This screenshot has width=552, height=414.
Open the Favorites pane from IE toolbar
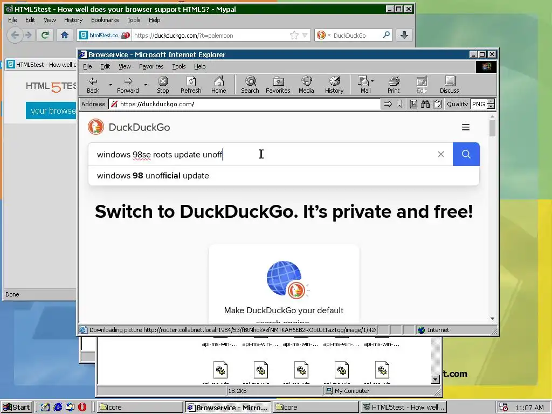point(278,85)
